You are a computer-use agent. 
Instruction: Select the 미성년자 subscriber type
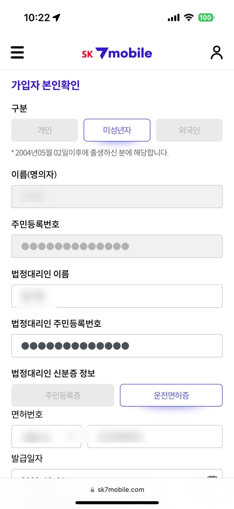(117, 130)
